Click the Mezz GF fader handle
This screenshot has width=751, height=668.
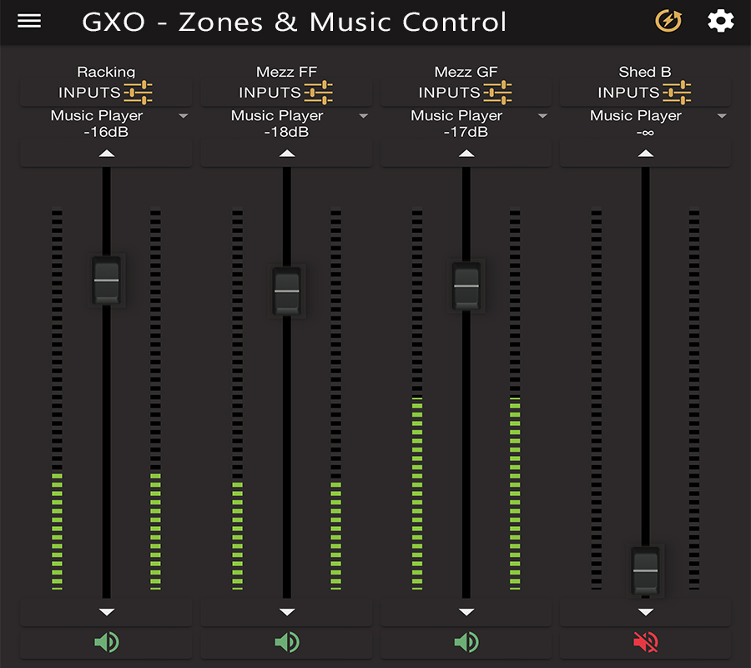click(466, 286)
